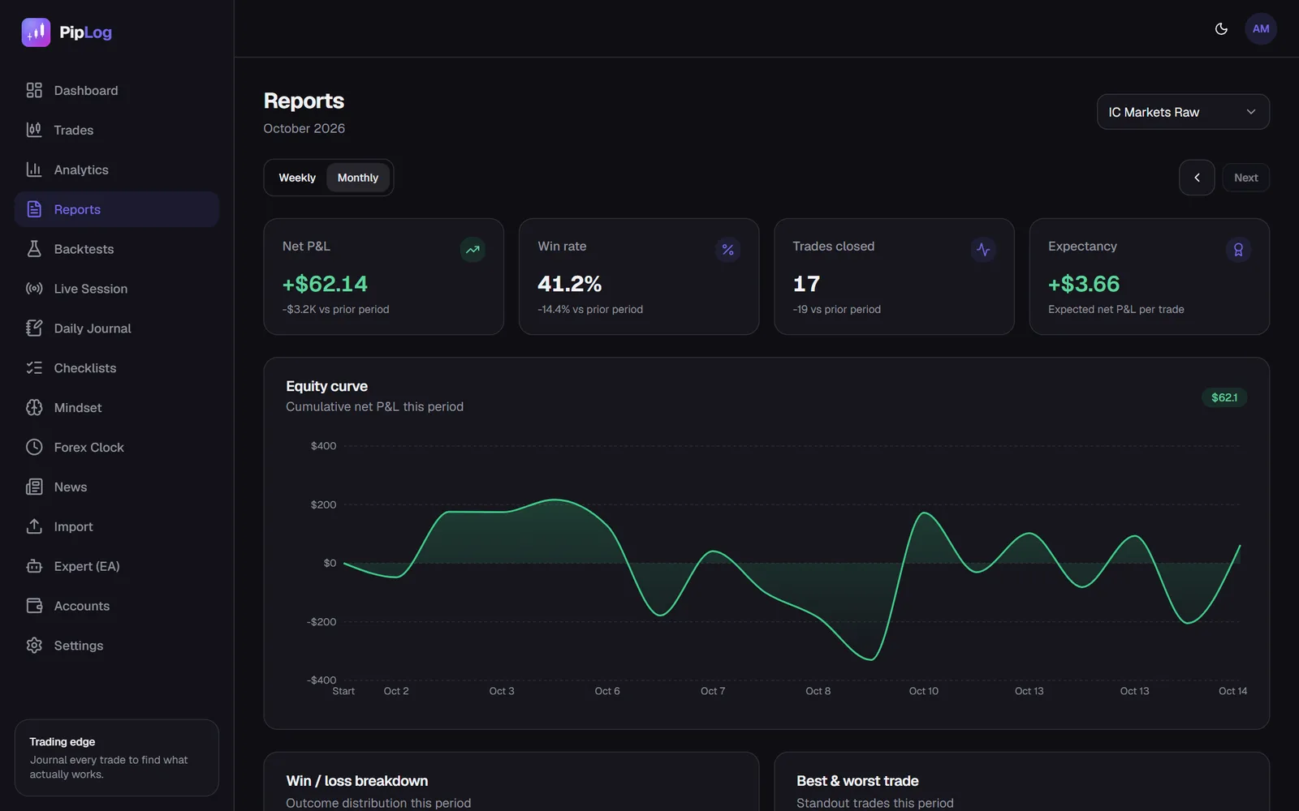Screen dimensions: 1299x811
Task: Open Import label
Action: click(74, 527)
